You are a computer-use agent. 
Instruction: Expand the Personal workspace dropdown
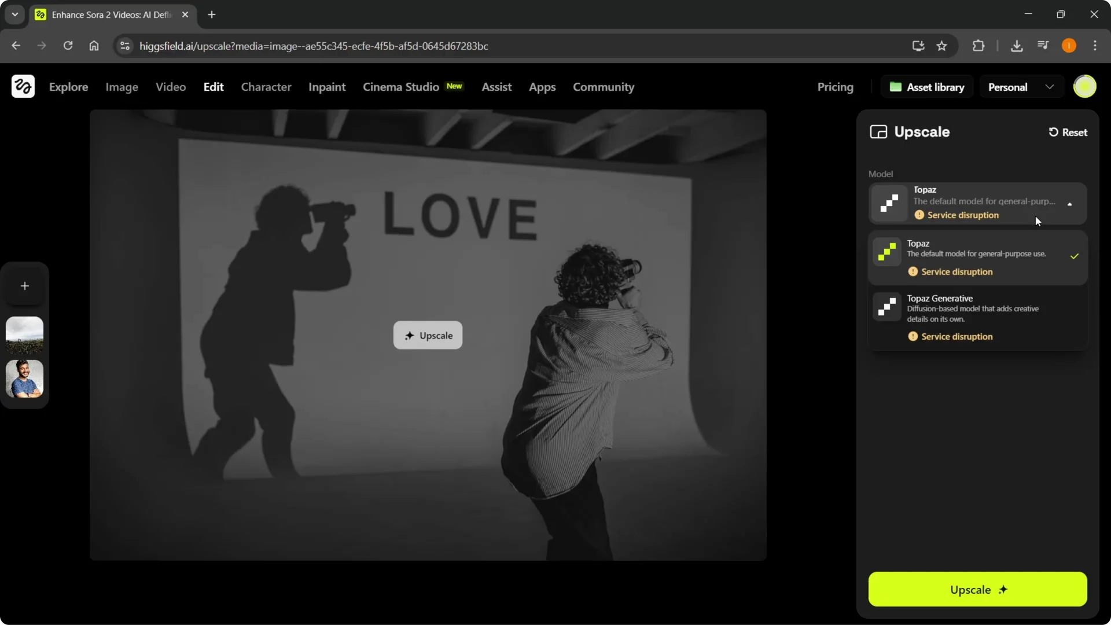pos(1021,87)
